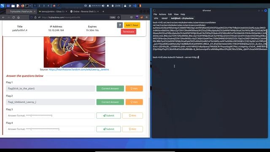This screenshot has height=152, width=270.
Task: Launch Firefox from the top panel
Action: (22, 6)
